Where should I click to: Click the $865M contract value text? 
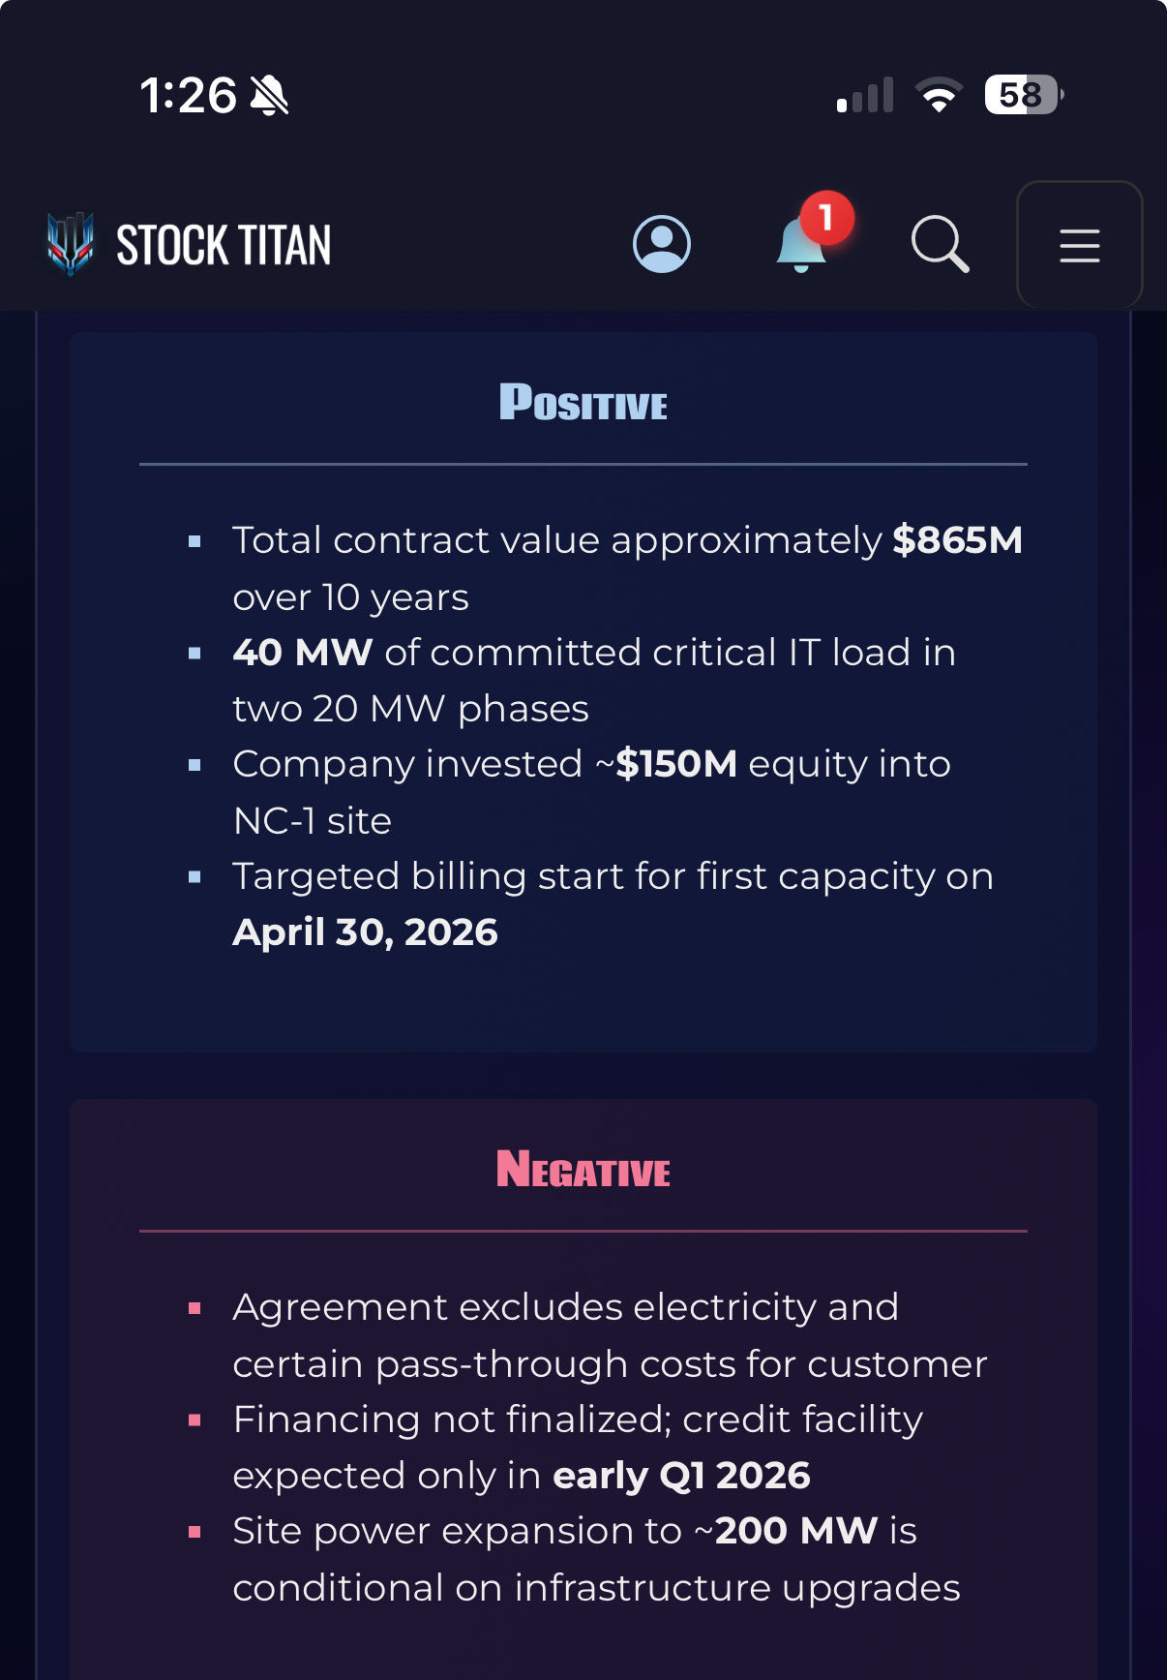point(958,540)
